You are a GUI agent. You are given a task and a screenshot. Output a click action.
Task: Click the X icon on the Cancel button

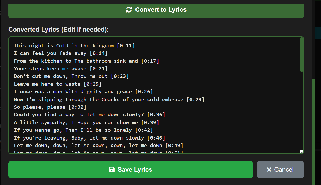click(269, 170)
